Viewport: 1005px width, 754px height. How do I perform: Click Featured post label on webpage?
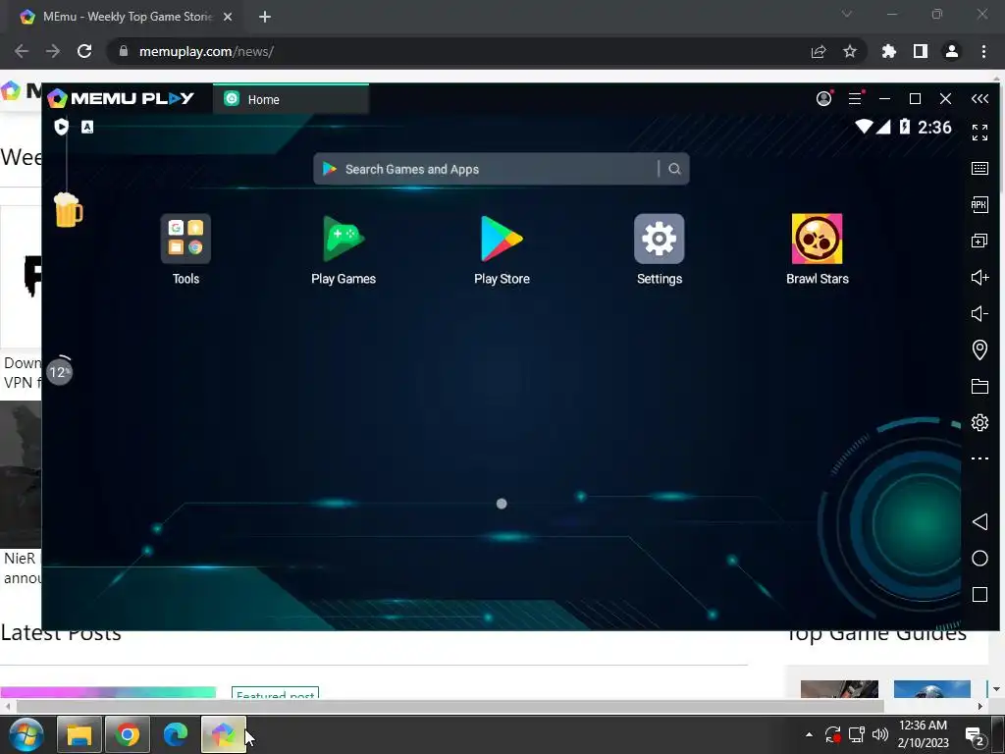275,694
